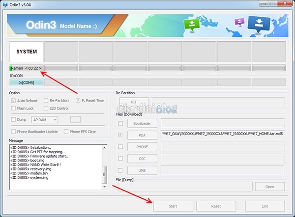Click the SYSTEM status box
The height and width of the screenshot is (217, 295).
(x=27, y=52)
